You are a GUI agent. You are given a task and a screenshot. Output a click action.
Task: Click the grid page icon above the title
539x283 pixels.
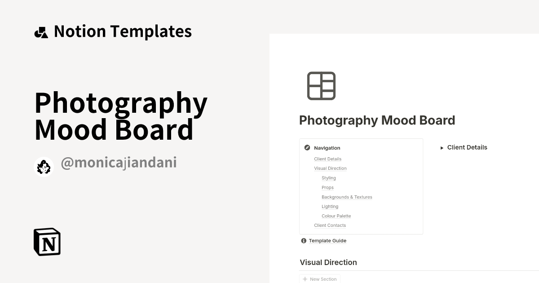[x=321, y=85]
